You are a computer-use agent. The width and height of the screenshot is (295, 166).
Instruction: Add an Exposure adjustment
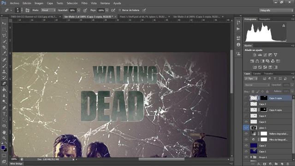click(271, 55)
